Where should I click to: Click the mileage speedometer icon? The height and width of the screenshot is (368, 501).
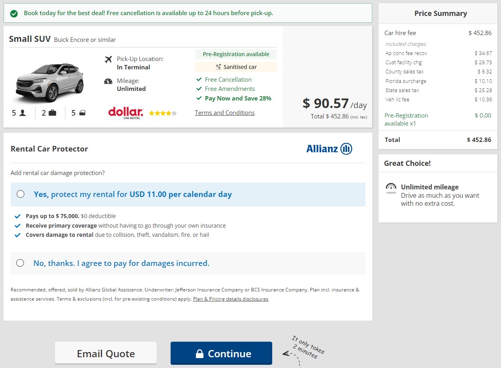point(108,81)
